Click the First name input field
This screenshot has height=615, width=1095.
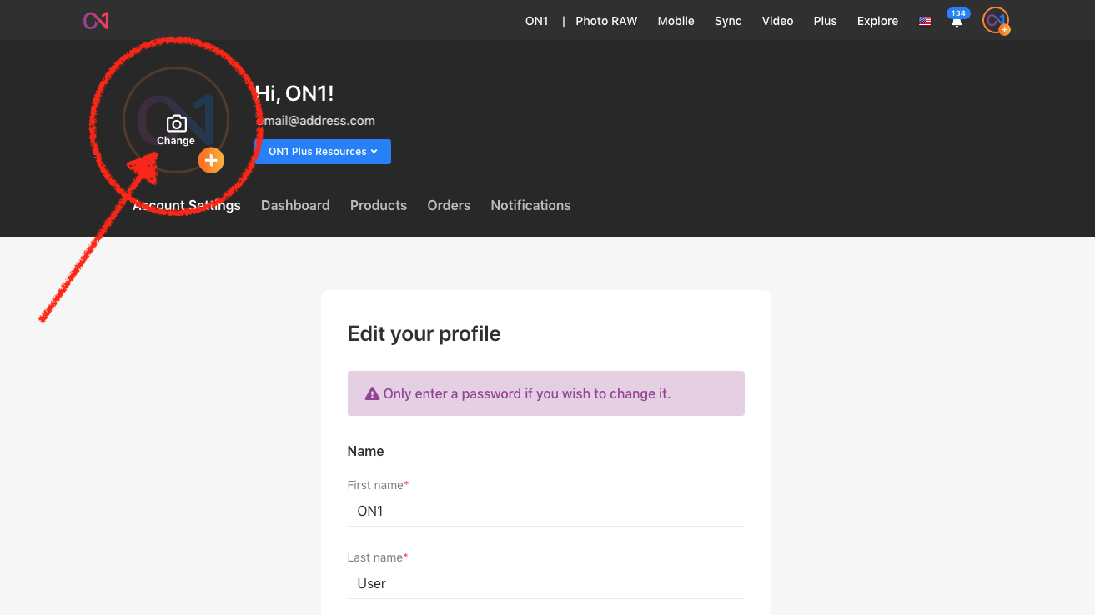click(x=545, y=511)
